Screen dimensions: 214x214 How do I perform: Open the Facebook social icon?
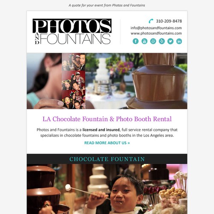(136, 41)
